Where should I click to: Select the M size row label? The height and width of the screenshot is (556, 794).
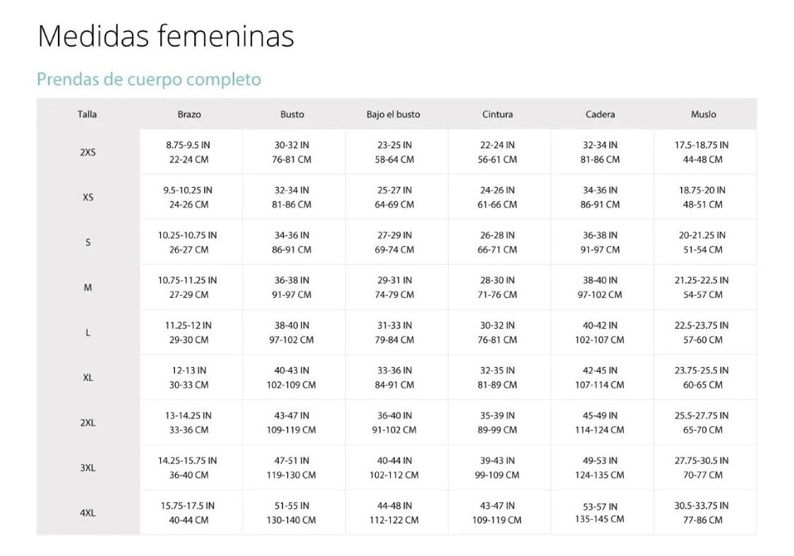point(88,287)
